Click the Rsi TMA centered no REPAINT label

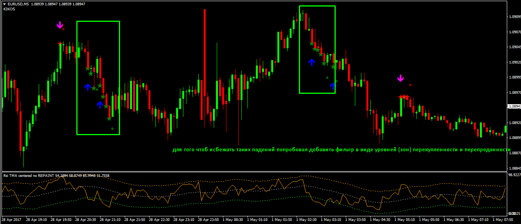pos(29,176)
